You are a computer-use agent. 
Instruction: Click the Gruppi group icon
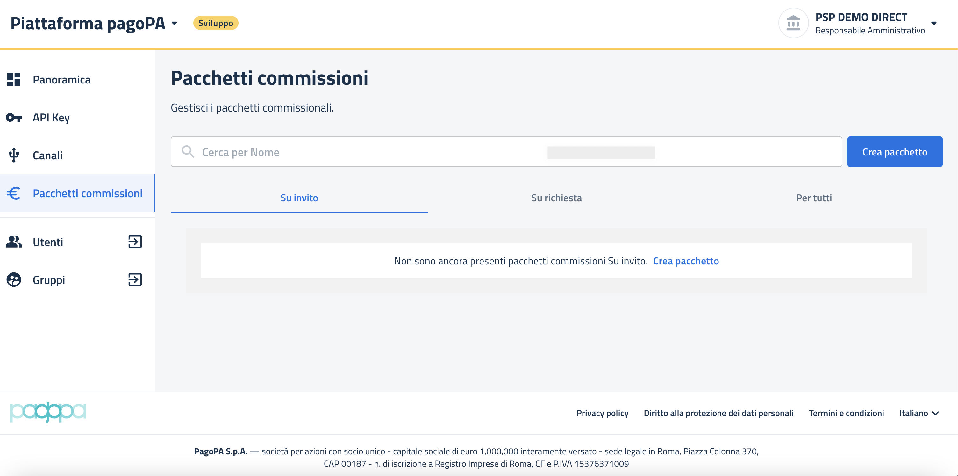[x=14, y=279]
